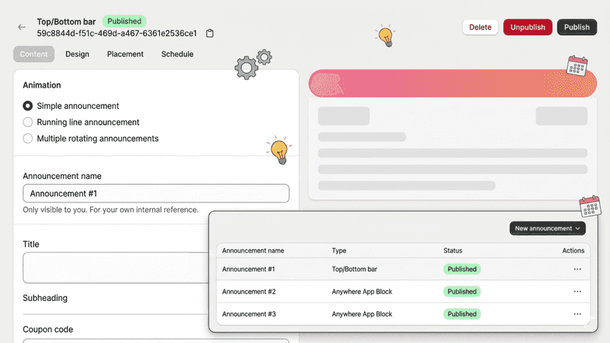Select the 'Announcement #3' name cell
Screen dimensions: 610x343
pyautogui.click(x=249, y=314)
